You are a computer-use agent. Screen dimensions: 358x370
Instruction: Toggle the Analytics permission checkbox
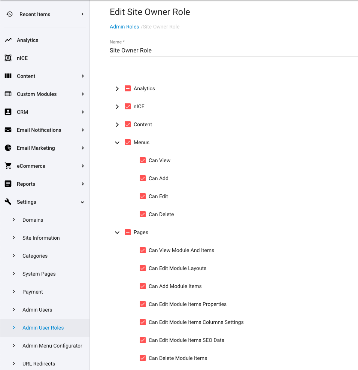128,88
